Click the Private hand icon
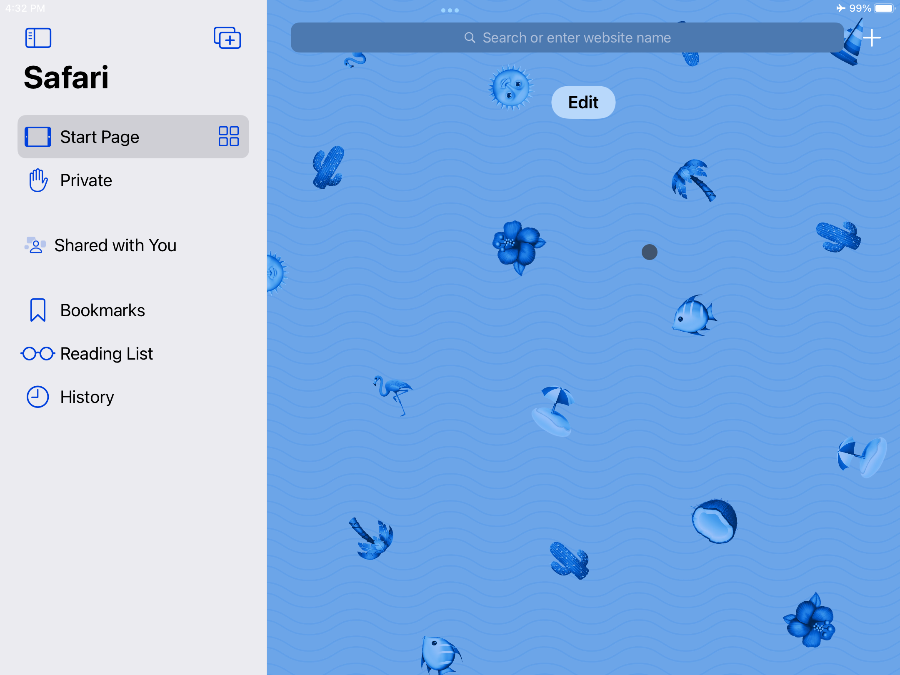The height and width of the screenshot is (675, 900). 38,180
